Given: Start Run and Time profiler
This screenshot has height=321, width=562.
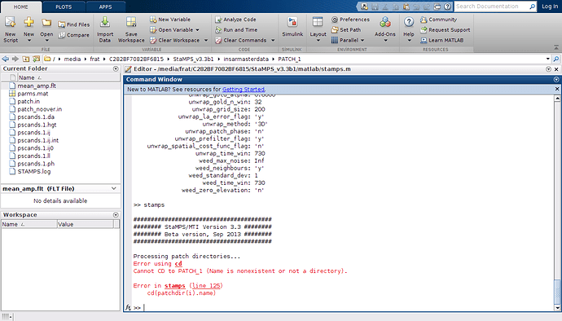Looking at the screenshot, I should (236, 30).
